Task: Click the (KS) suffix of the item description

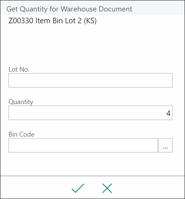Action: [x=90, y=21]
